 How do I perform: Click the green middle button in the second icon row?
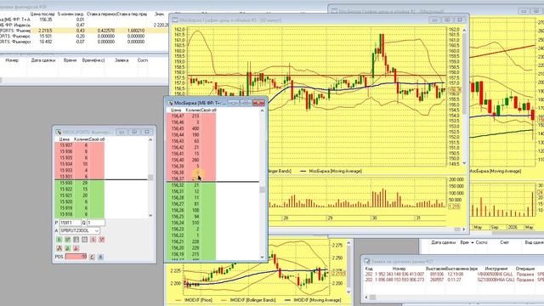(x=68, y=248)
